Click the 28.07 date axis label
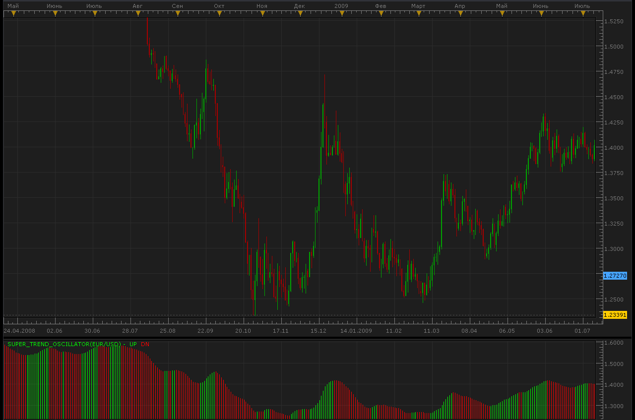 pyautogui.click(x=130, y=331)
